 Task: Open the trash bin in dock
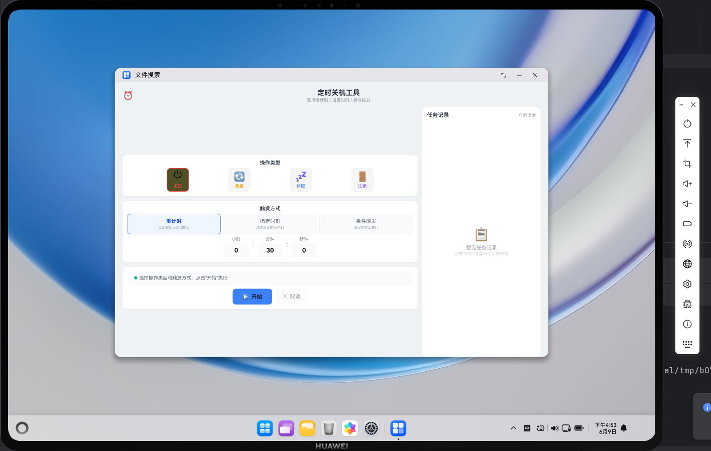[329, 428]
